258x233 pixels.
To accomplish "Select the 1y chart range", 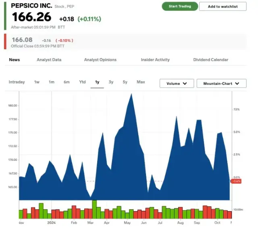I will point(97,82).
